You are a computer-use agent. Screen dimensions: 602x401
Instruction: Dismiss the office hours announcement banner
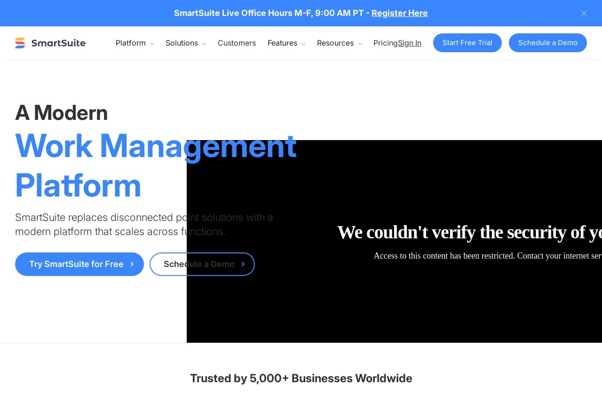[x=584, y=13]
